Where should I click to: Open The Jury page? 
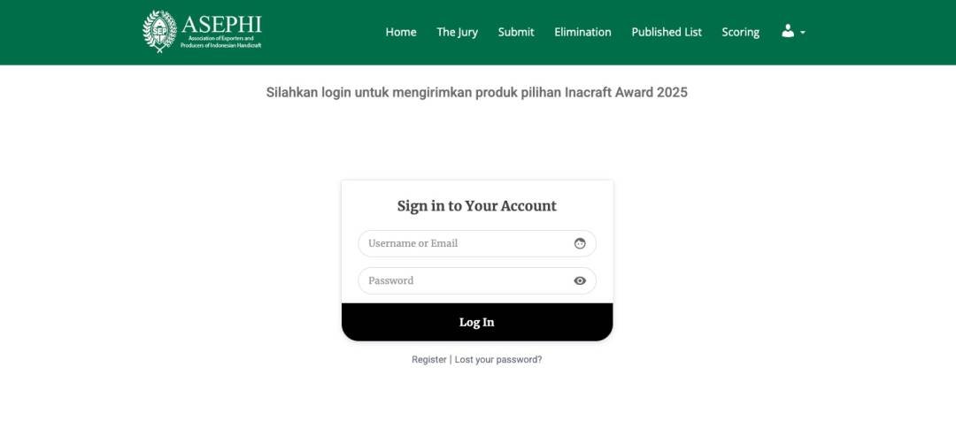(x=458, y=32)
